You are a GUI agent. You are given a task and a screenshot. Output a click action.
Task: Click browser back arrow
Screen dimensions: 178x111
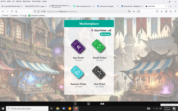[3, 11]
